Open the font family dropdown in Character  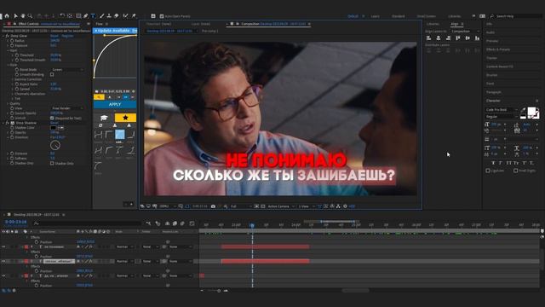pos(502,110)
